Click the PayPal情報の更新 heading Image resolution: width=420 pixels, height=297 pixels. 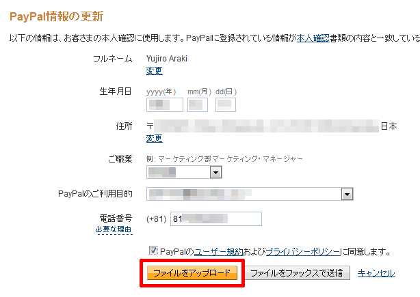pyautogui.click(x=56, y=16)
